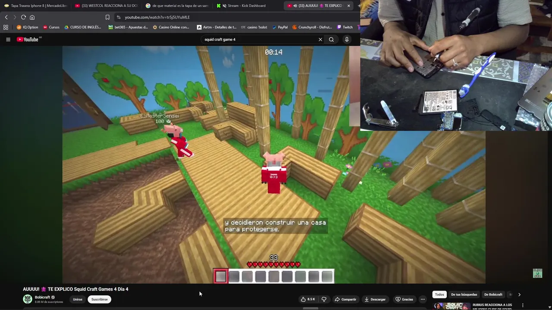Viewport: 552px width, 310px height.
Task: Open PayPal bookmark
Action: tap(280, 27)
